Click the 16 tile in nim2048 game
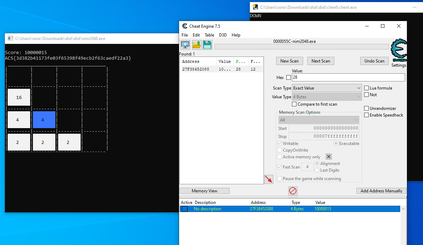 point(19,97)
